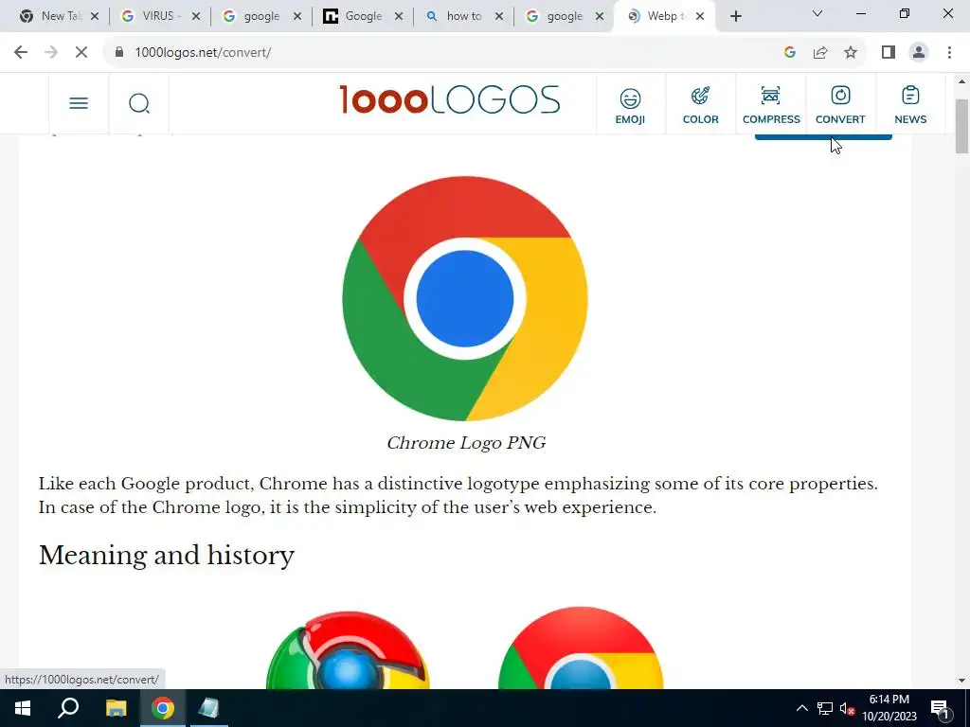Click the Chrome taskbar icon
The height and width of the screenshot is (727, 970).
click(x=163, y=708)
